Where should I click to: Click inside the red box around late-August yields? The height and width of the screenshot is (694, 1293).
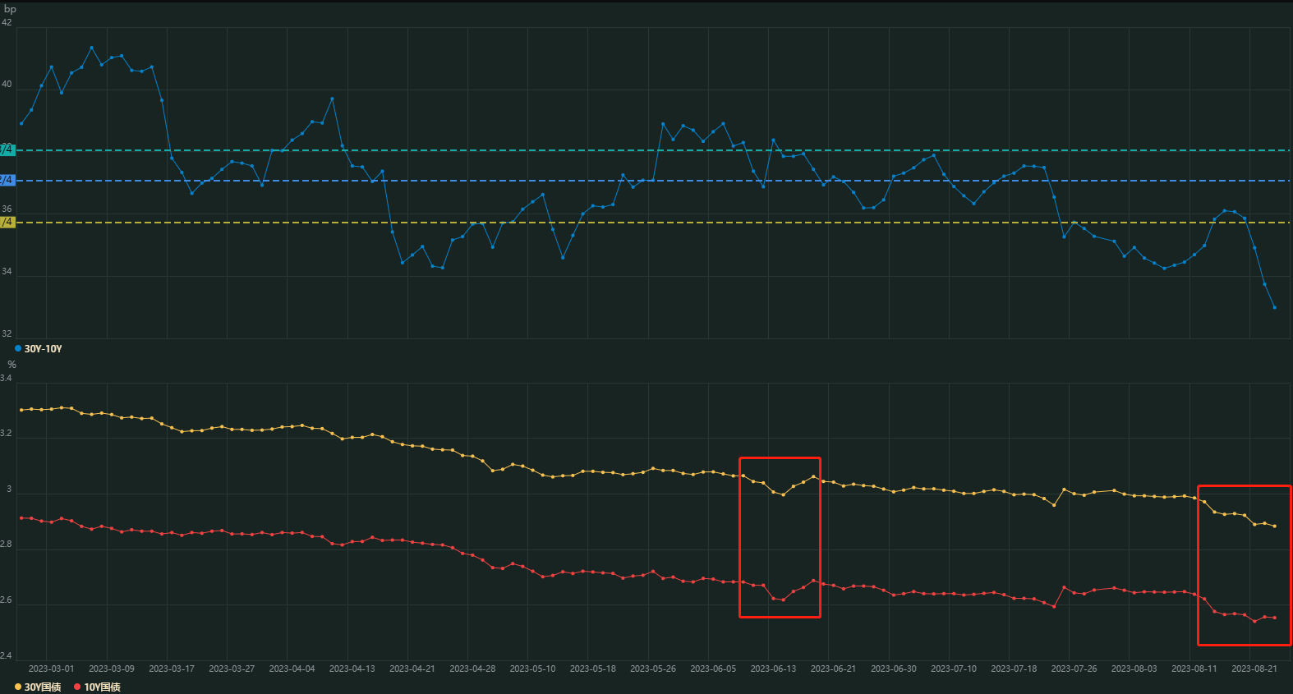[x=1244, y=565]
